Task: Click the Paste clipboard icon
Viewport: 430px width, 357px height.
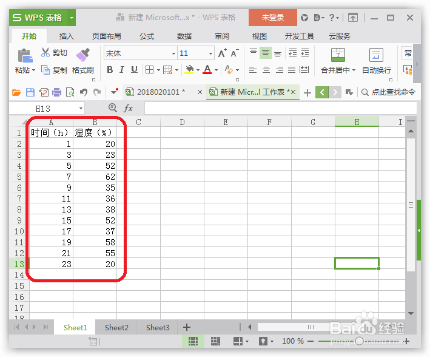Action: coord(25,55)
